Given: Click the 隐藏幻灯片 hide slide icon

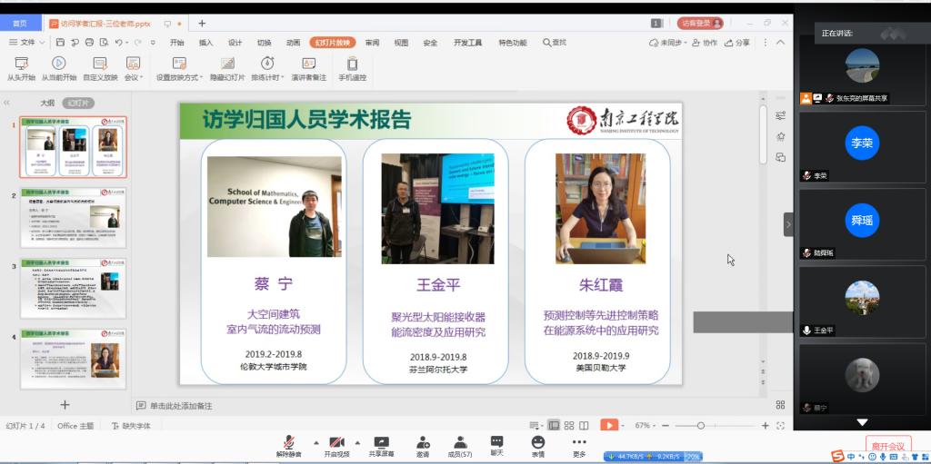Looking at the screenshot, I should pyautogui.click(x=227, y=63).
